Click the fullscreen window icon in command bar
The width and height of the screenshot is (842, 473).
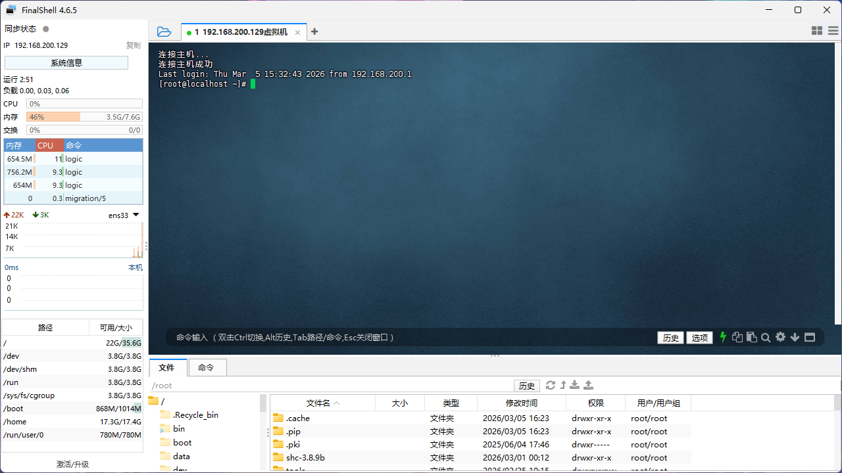(810, 337)
